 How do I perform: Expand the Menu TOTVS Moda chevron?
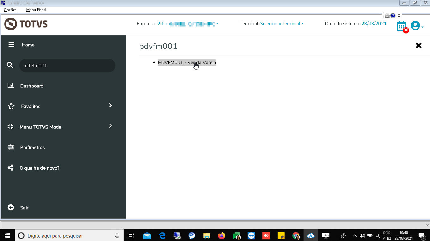tap(110, 126)
